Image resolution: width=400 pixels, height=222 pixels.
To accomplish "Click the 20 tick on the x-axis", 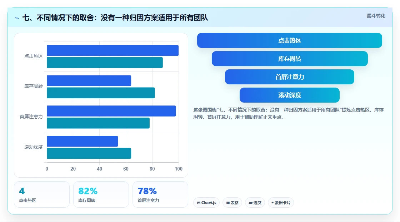I will point(73,169).
